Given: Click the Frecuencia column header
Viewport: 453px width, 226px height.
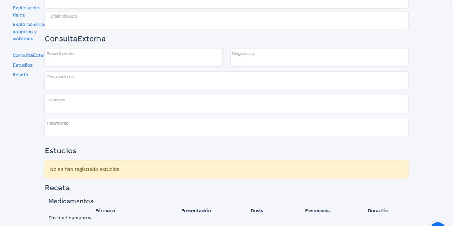Looking at the screenshot, I should pos(317,211).
